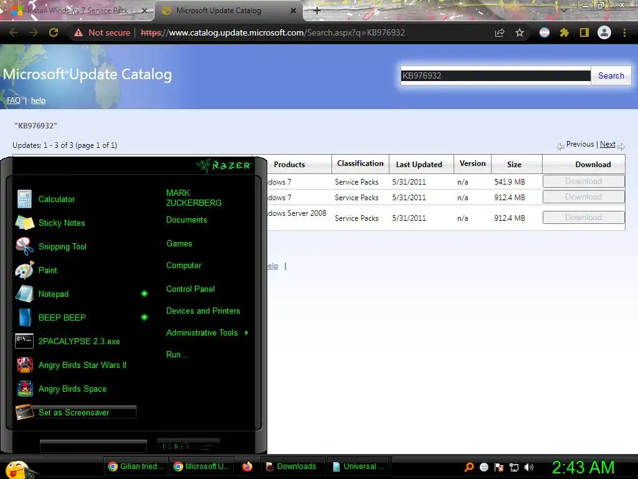Open a new browser tab
Screen dimensions: 638x479
point(317,11)
